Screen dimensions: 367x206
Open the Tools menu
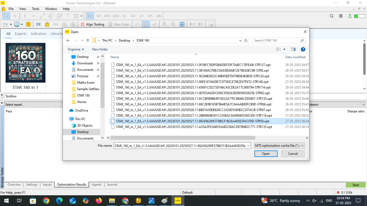click(x=35, y=9)
